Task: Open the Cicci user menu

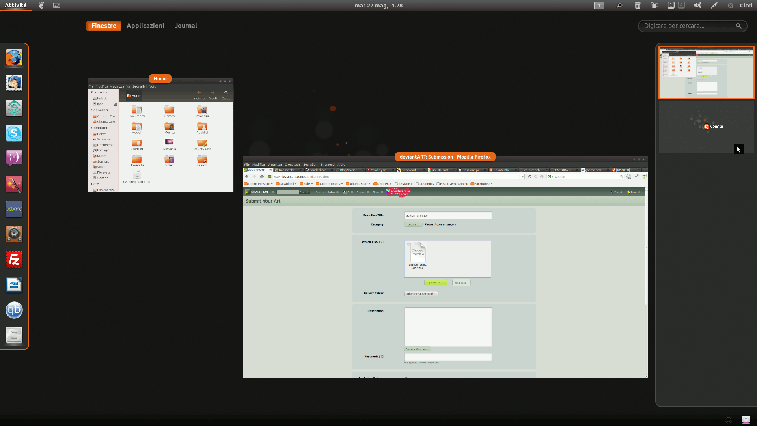Action: click(x=746, y=6)
